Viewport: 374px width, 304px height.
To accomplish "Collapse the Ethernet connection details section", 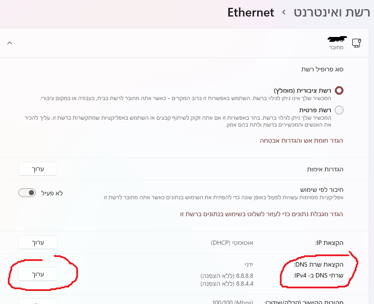I will 10,43.
